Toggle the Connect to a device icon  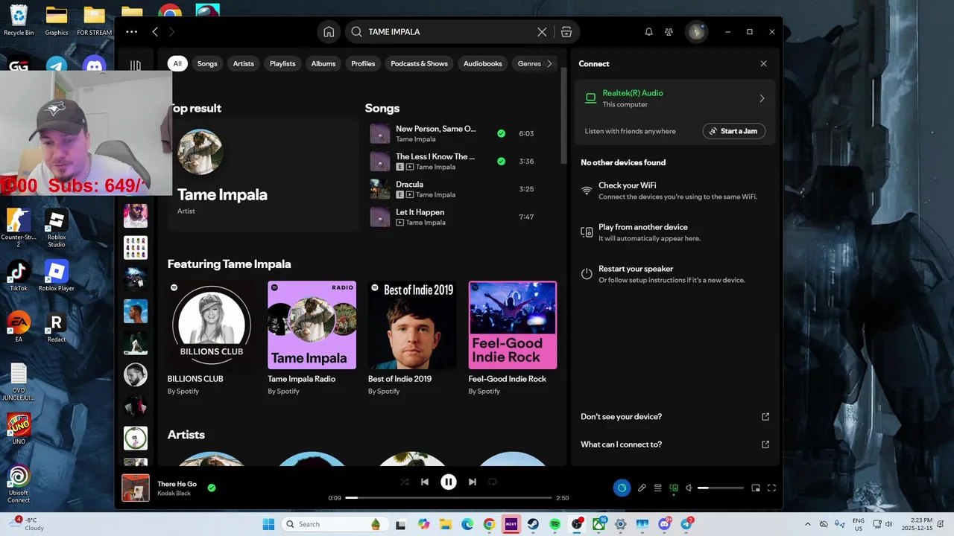674,488
